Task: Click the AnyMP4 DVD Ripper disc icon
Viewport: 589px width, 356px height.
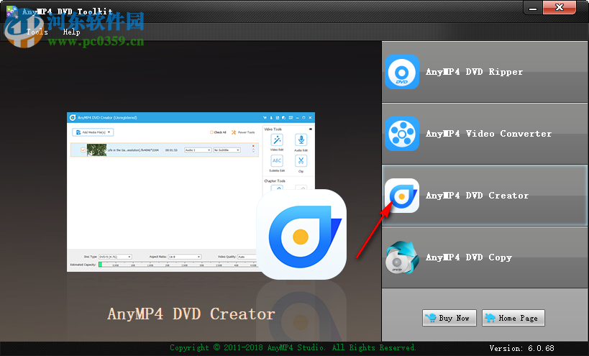Action: [x=401, y=72]
